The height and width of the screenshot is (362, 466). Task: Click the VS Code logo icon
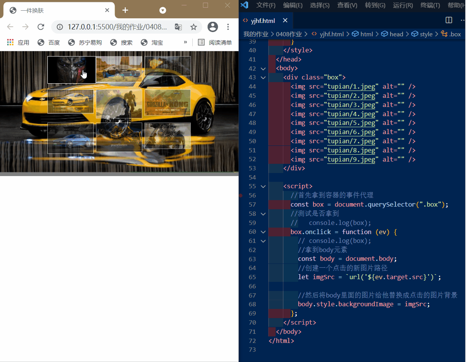coord(245,5)
